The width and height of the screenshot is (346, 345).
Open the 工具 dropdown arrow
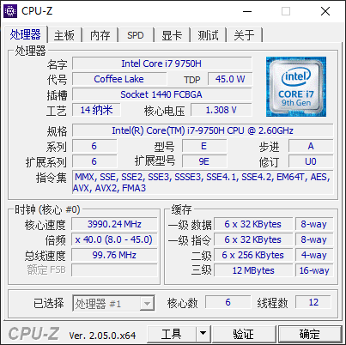point(203,333)
